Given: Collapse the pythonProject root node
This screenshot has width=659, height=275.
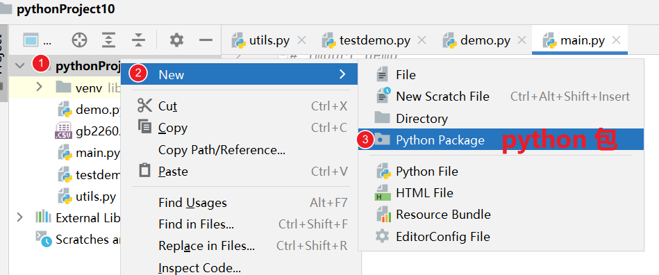Looking at the screenshot, I should tap(19, 65).
